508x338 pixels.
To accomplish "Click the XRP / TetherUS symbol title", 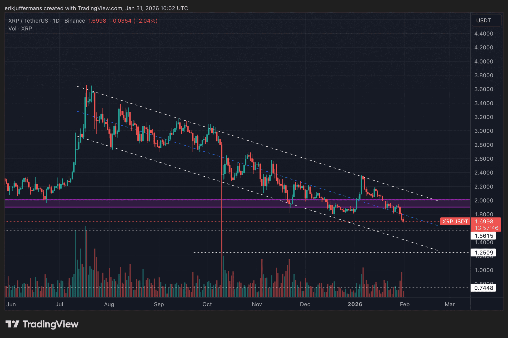I will pos(28,21).
